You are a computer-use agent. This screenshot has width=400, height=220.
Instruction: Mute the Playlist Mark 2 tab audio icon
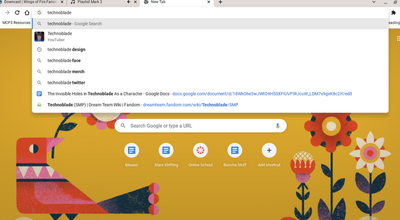[129, 2]
